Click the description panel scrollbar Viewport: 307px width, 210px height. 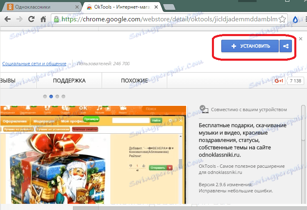(303, 123)
